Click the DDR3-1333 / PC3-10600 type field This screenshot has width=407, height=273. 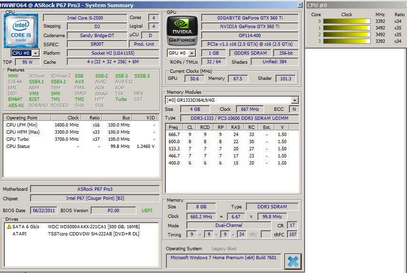click(239, 118)
